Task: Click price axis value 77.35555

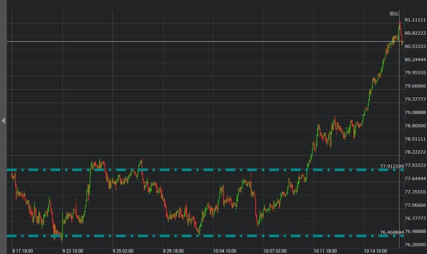Action: 415,192
